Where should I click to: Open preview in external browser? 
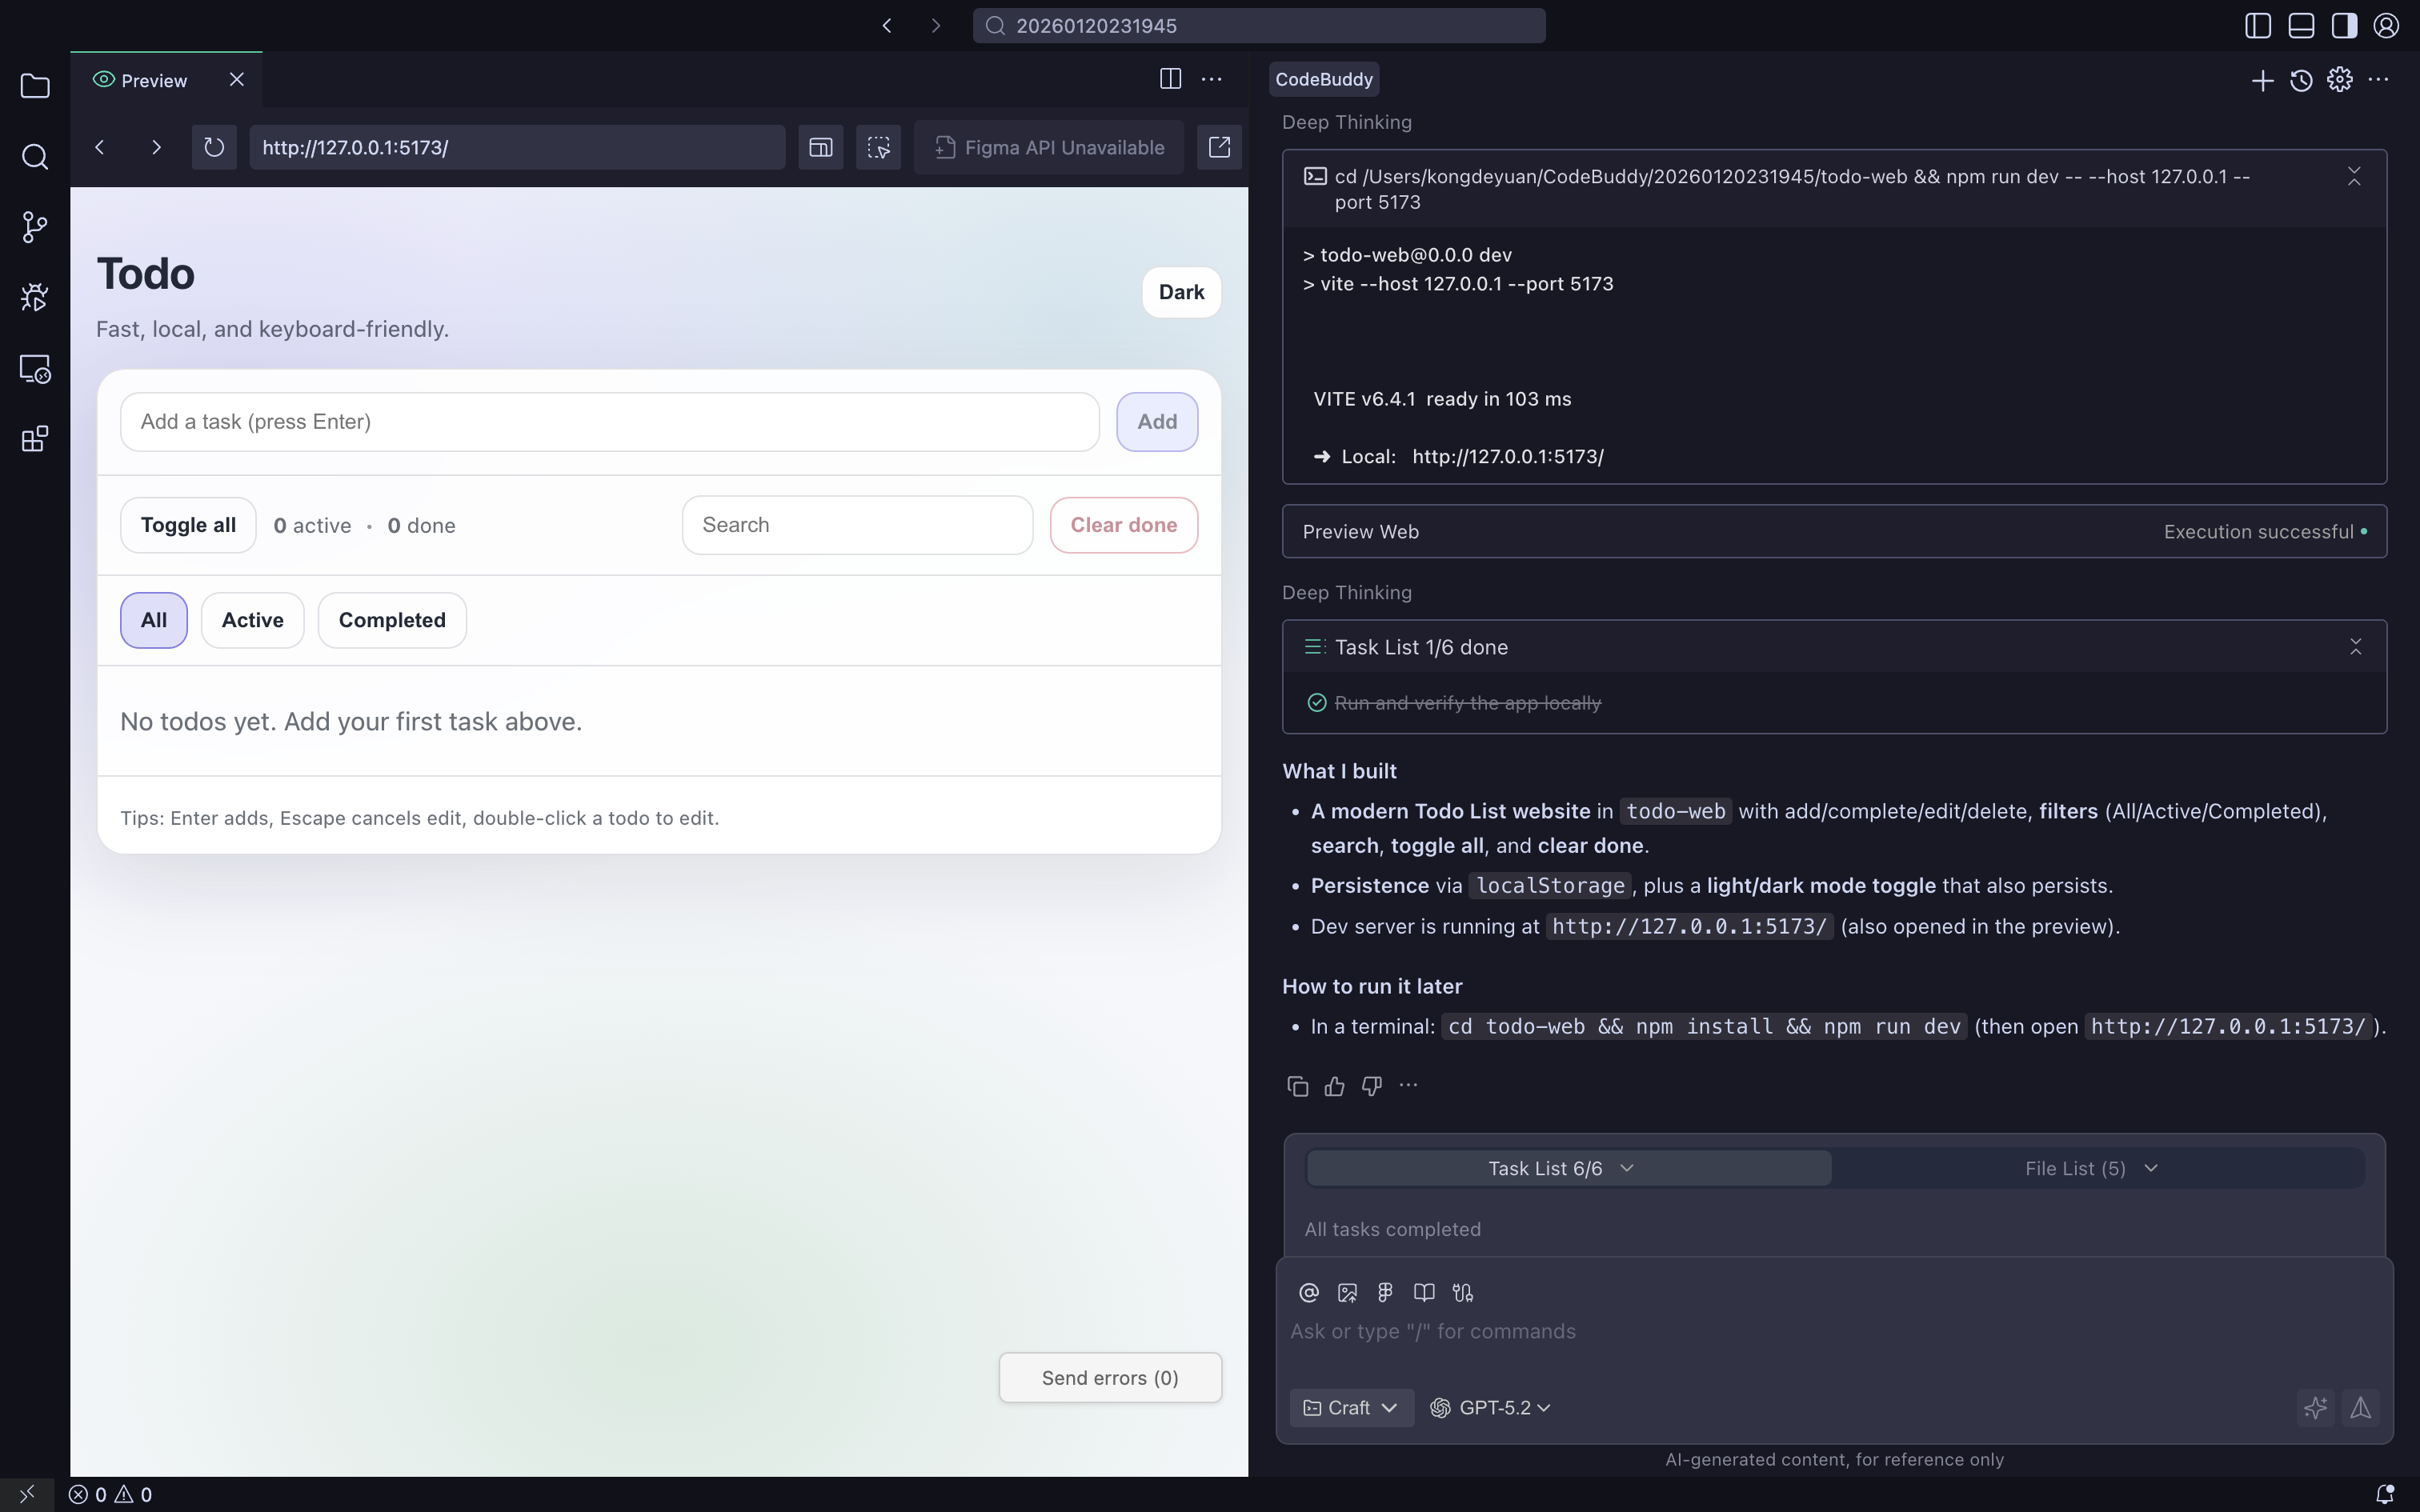click(1219, 147)
